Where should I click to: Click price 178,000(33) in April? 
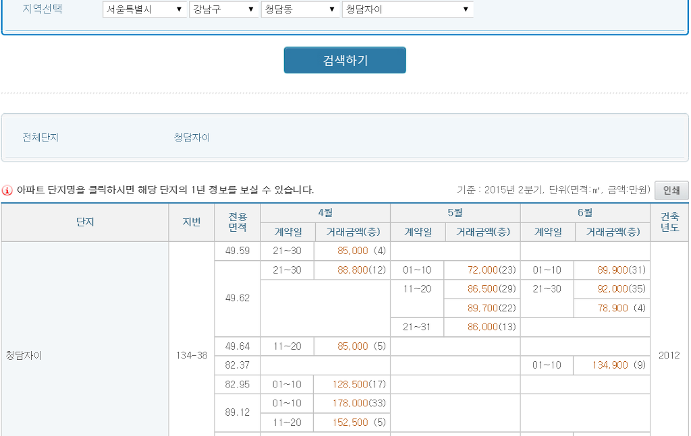click(x=359, y=404)
